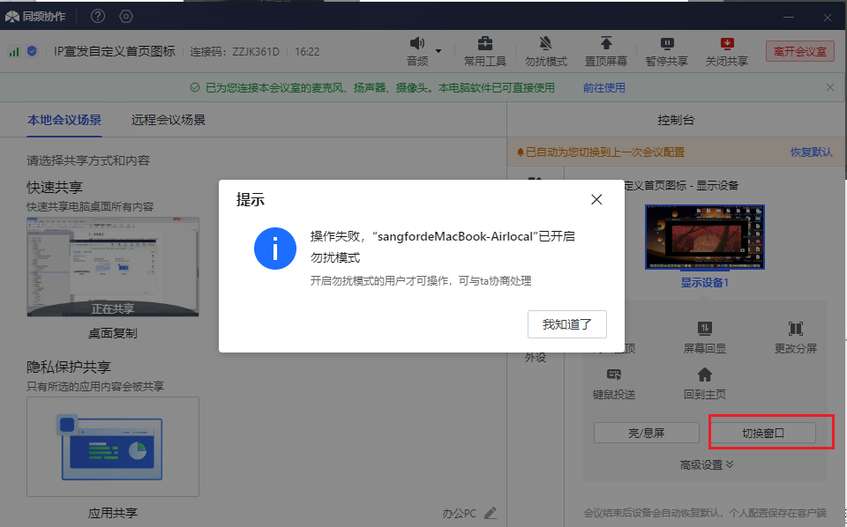Click the 前往使用 link
The height and width of the screenshot is (527, 847).
click(x=603, y=87)
